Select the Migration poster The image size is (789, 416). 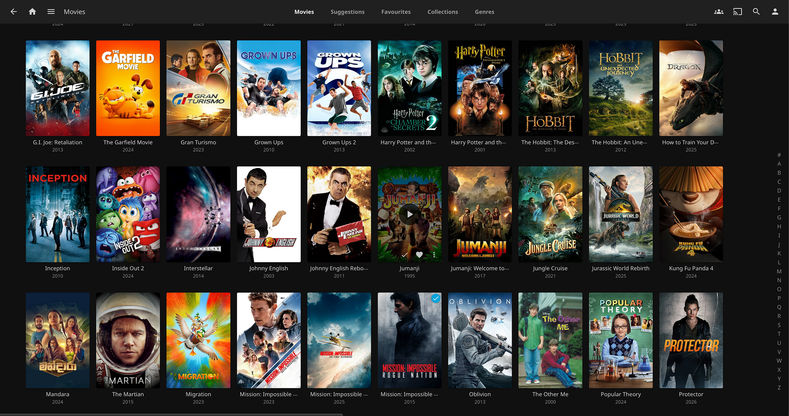pos(198,340)
